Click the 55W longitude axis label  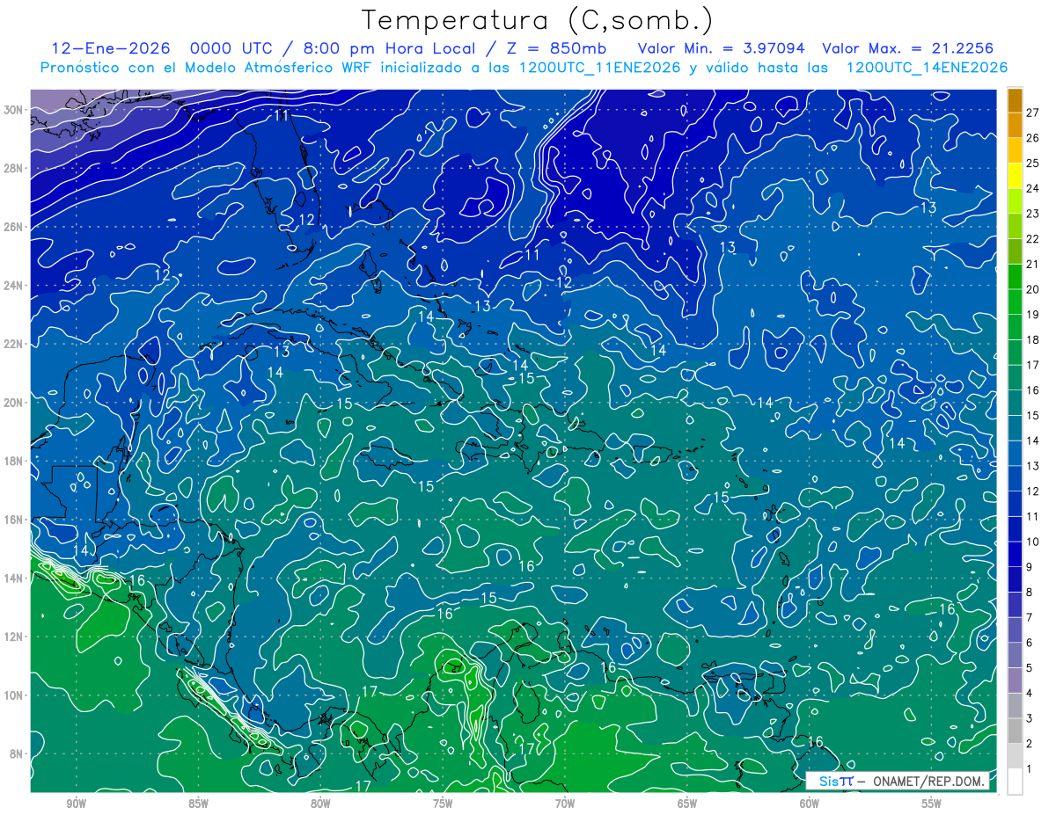(932, 804)
